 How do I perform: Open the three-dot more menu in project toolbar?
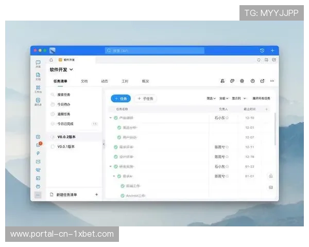[x=272, y=81]
